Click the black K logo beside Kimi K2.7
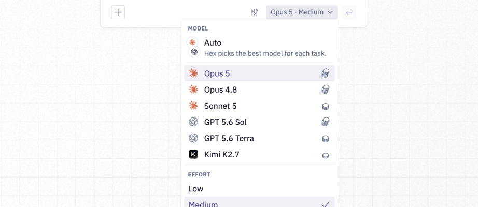Image resolution: width=478 pixels, height=207 pixels. click(193, 154)
